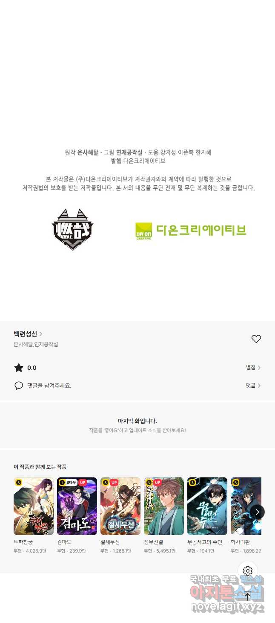Screen dimensions: 275x623
Task: Toggle the heart like icon for 백련성신
Action: point(256,339)
